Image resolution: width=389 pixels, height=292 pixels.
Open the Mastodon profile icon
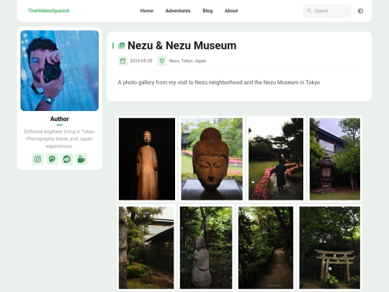tap(52, 159)
